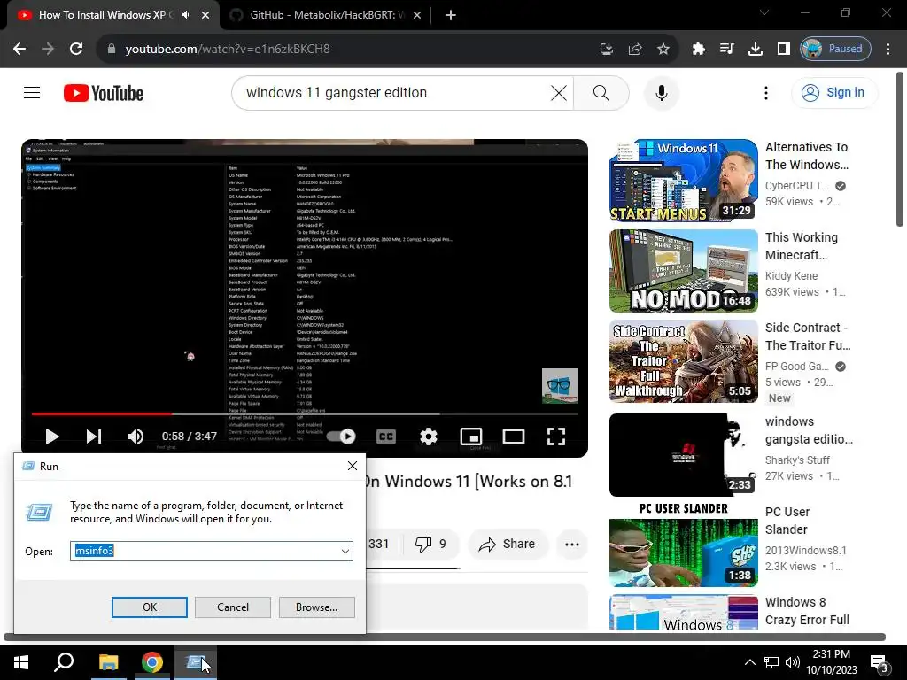Cancel the Run dialog

click(x=233, y=607)
